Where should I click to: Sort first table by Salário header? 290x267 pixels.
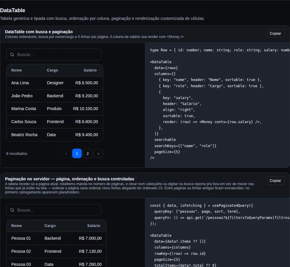90,70
